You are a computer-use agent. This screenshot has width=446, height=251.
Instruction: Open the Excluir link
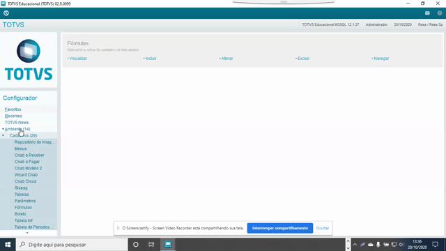(304, 59)
